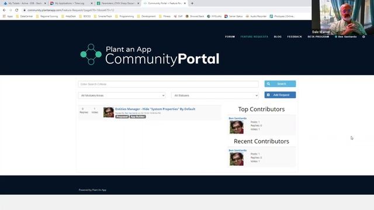374x210 pixels.
Task: Open the Audio Recorder bookmark
Action: [256, 16]
